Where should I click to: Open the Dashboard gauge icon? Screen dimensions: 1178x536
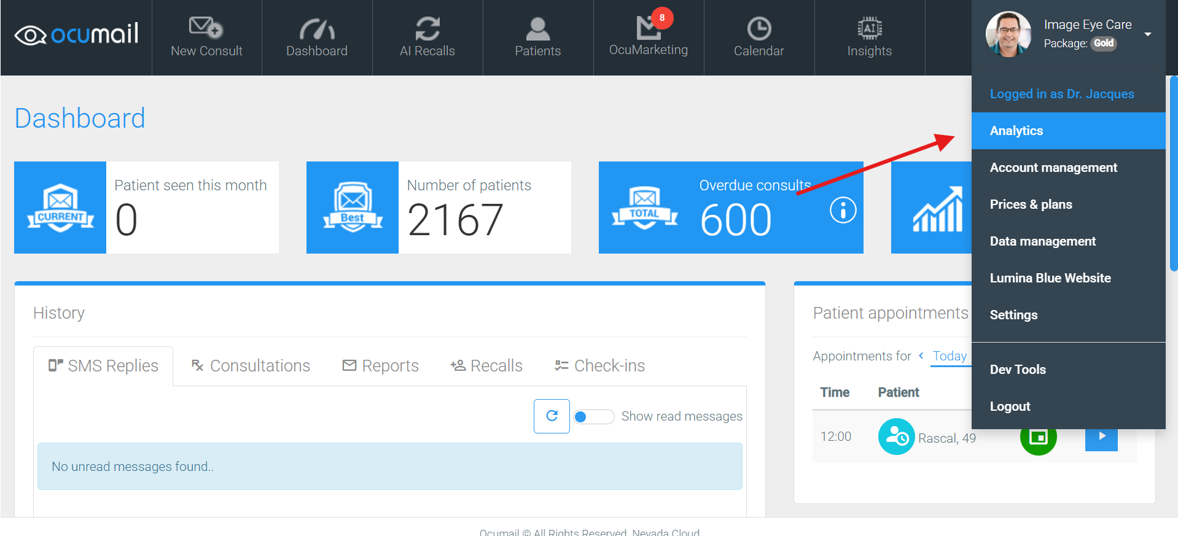tap(317, 29)
